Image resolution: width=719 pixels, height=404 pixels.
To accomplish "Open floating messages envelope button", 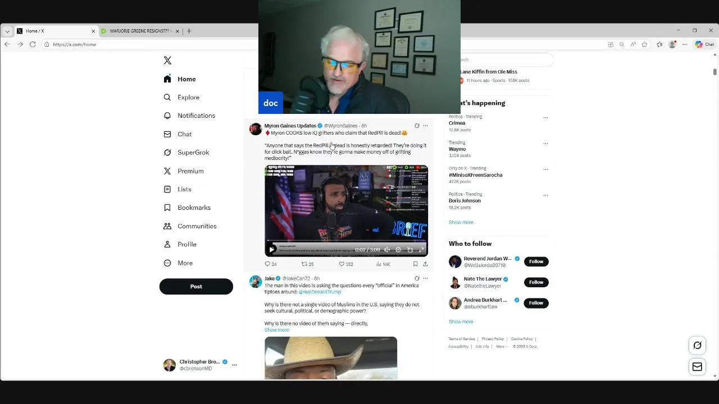I will [697, 367].
